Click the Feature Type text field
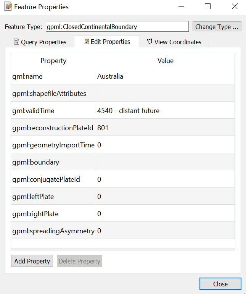The image size is (246, 294). [x=117, y=27]
